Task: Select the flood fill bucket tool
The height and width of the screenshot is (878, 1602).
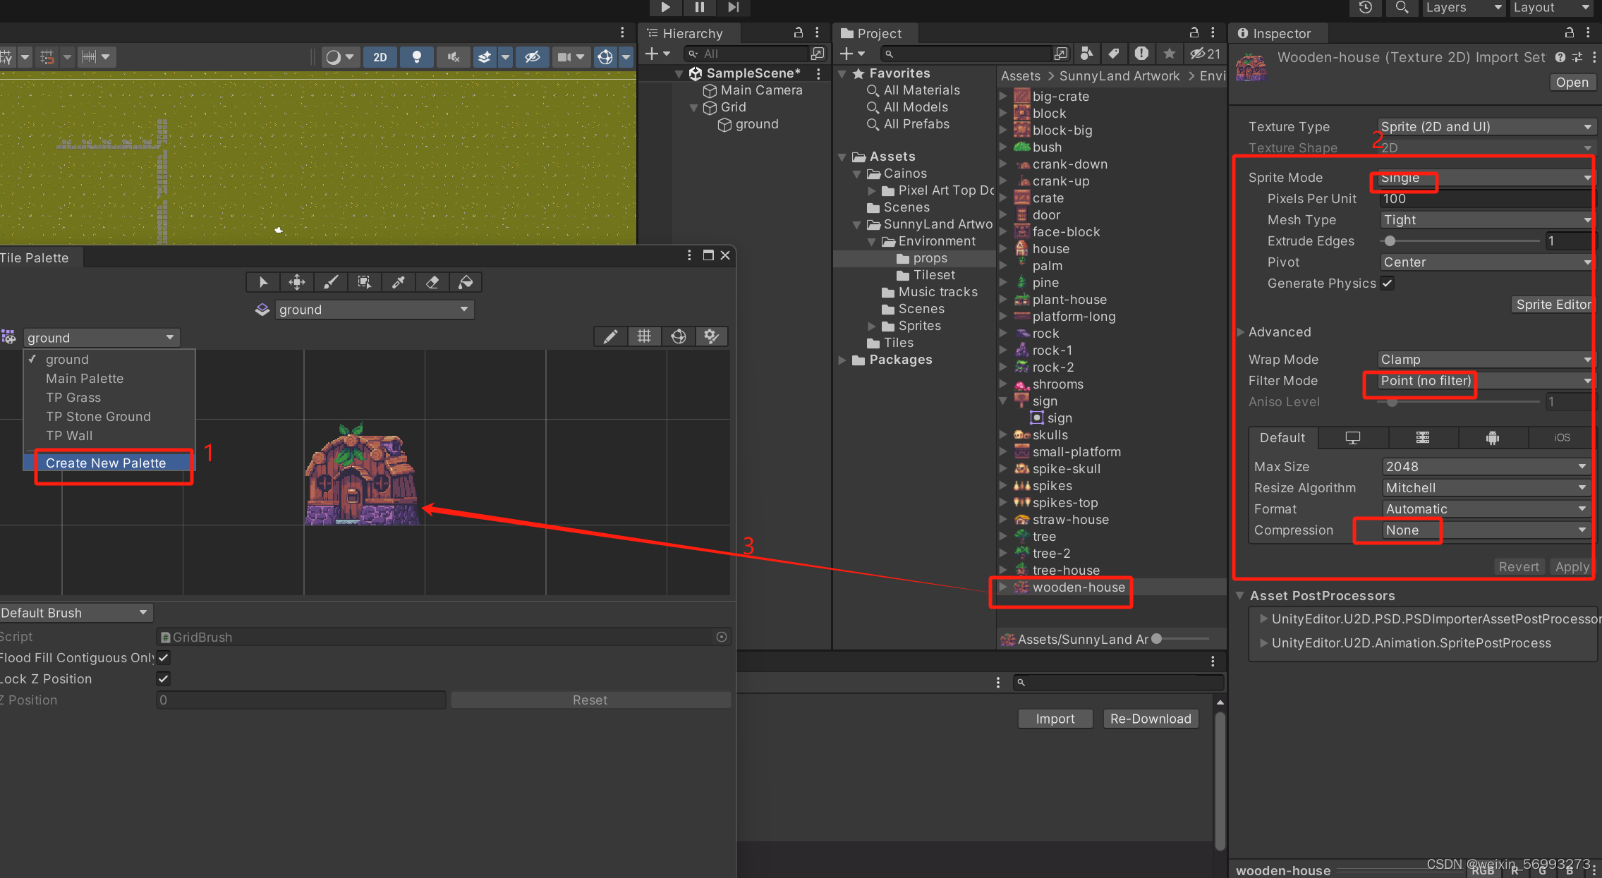Action: (466, 282)
